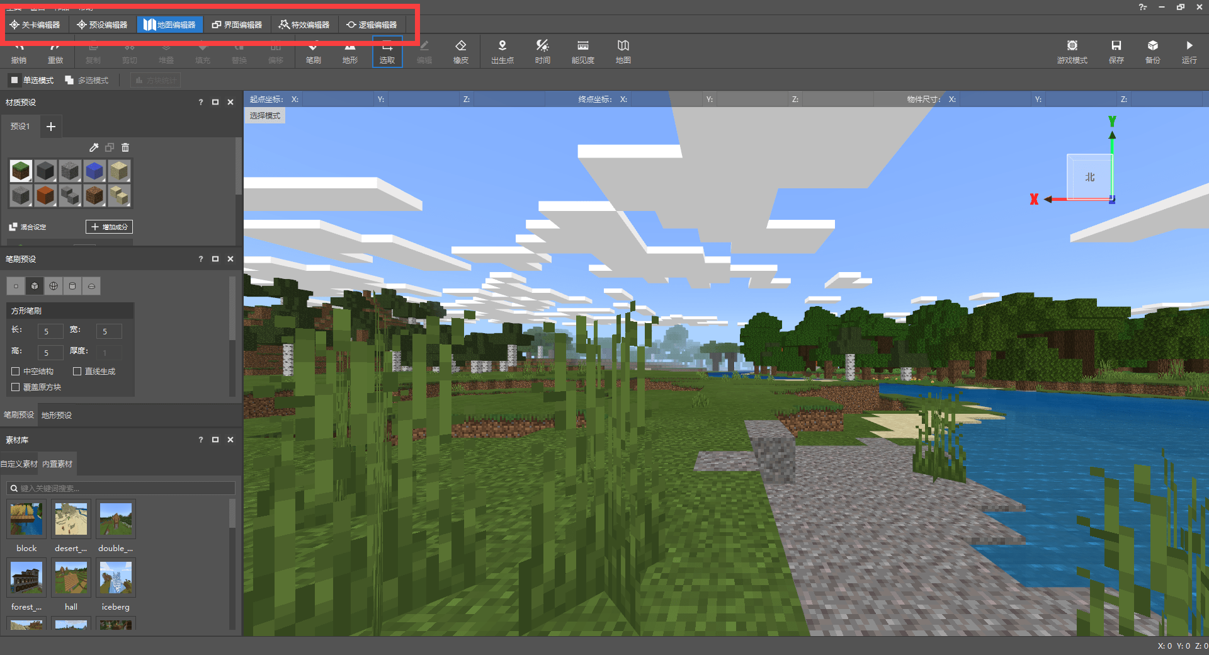Enable 多选模式 multi-select mode
The width and height of the screenshot is (1209, 655).
tap(87, 80)
